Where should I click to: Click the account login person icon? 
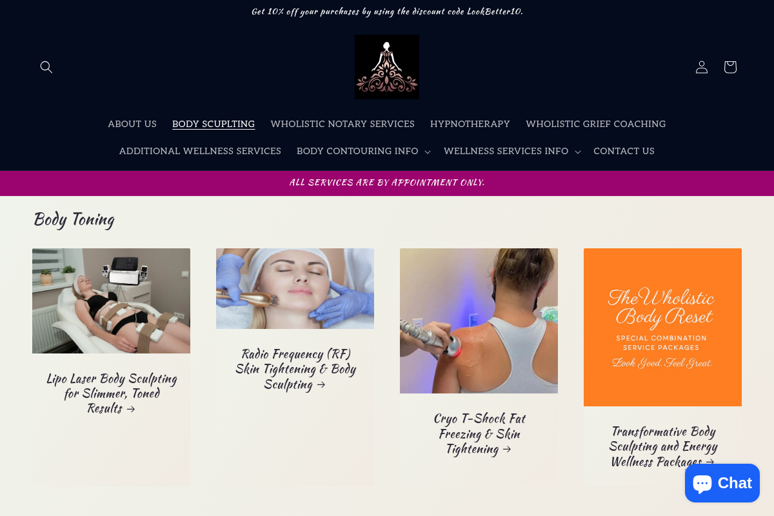click(702, 67)
